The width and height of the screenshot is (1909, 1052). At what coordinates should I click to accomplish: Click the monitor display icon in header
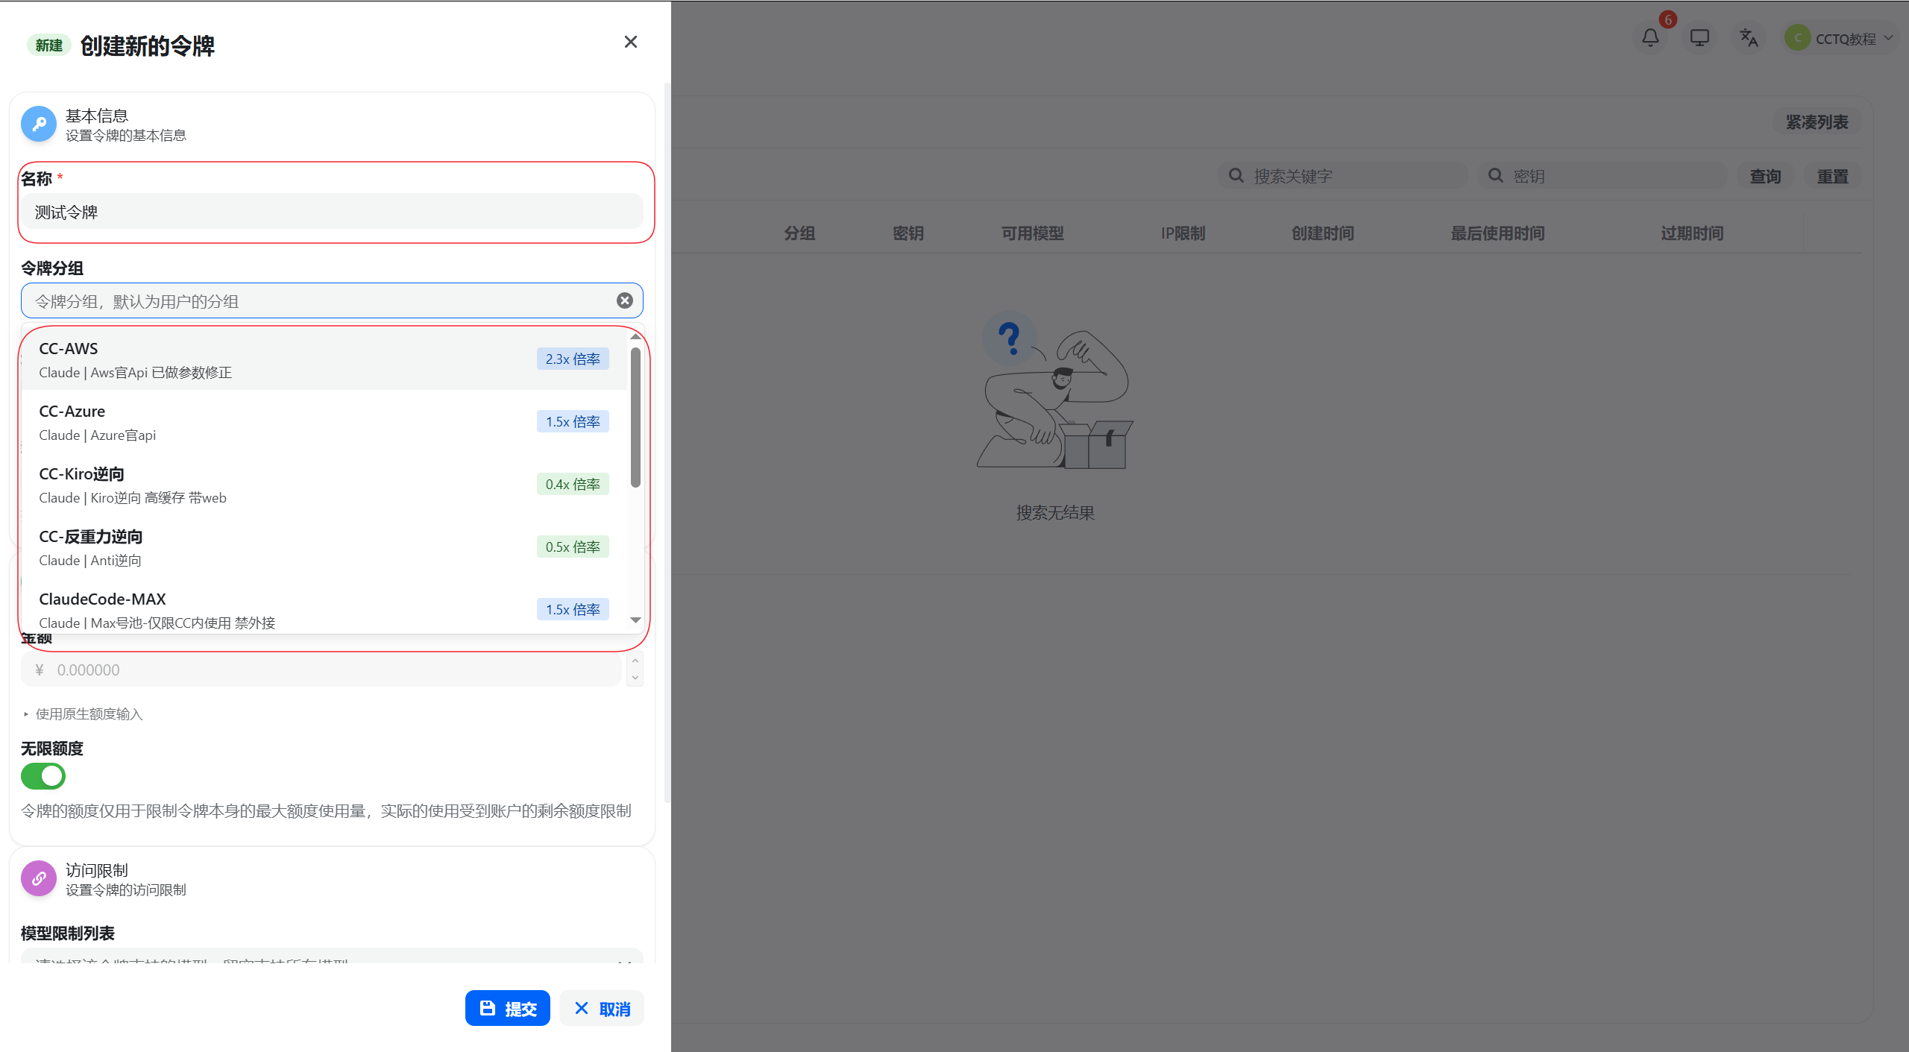[1699, 37]
